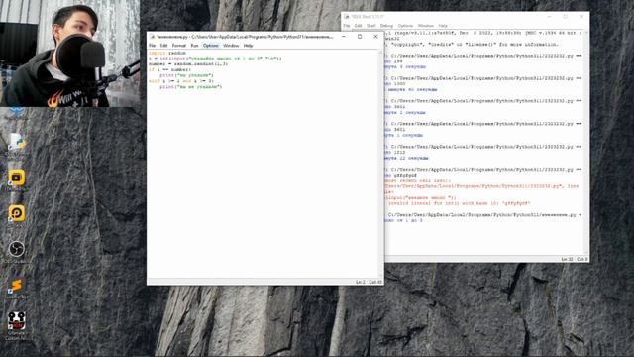Click the Python icon in editor title bar
This screenshot has width=634, height=357.
point(152,37)
